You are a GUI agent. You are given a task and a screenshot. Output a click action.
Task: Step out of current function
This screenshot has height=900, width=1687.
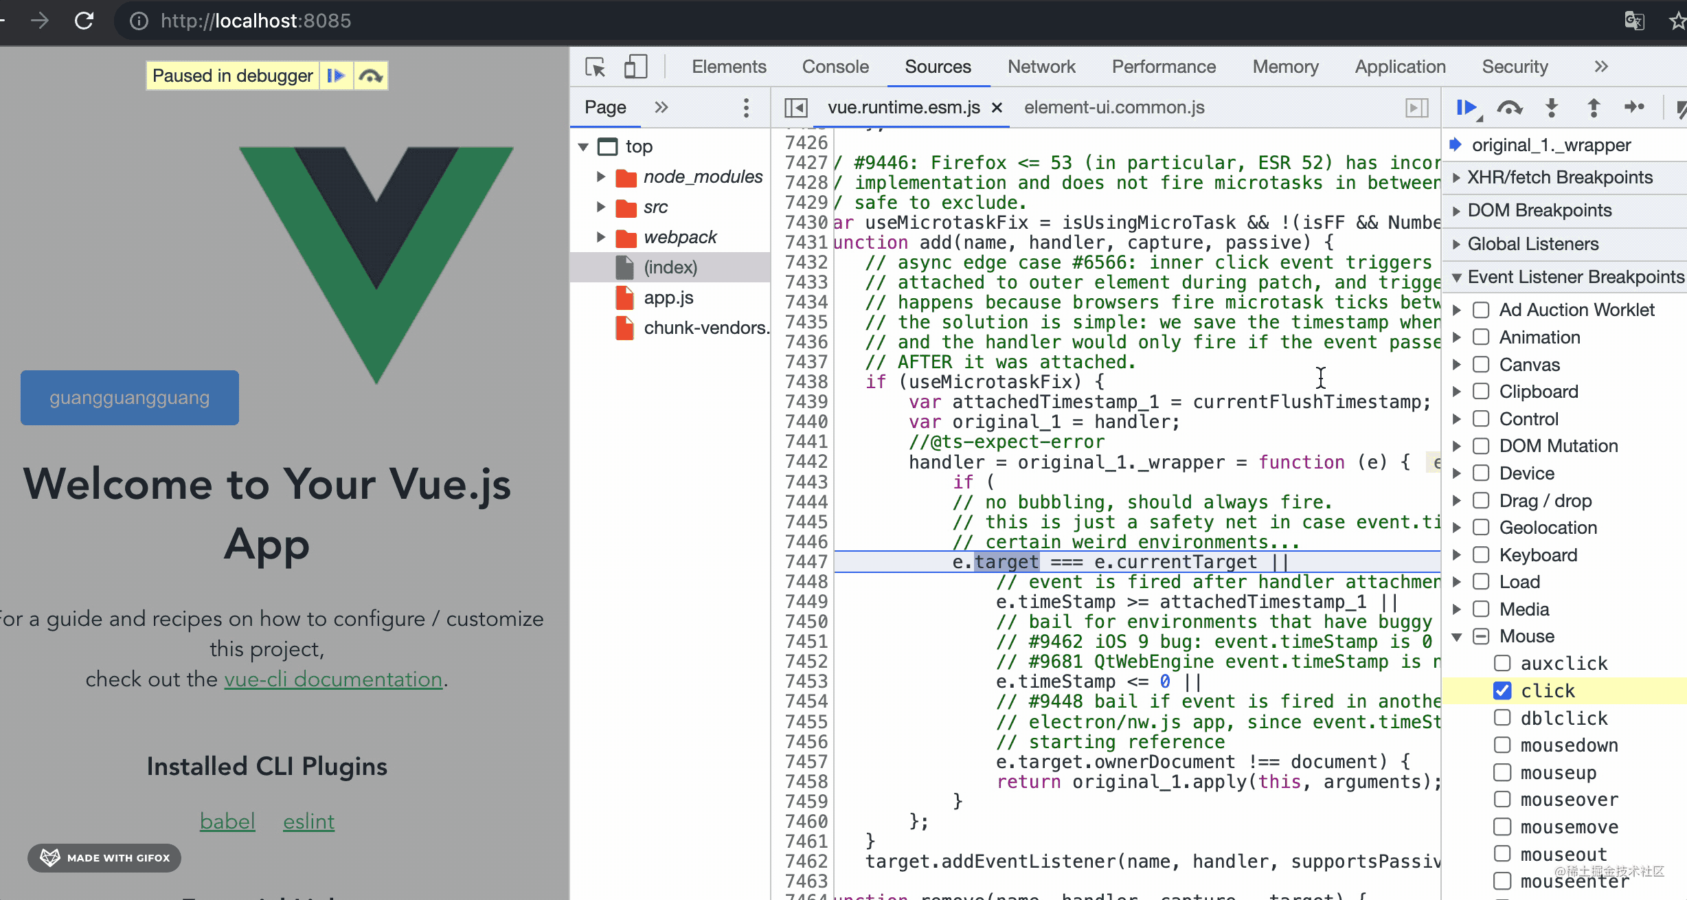tap(1594, 108)
